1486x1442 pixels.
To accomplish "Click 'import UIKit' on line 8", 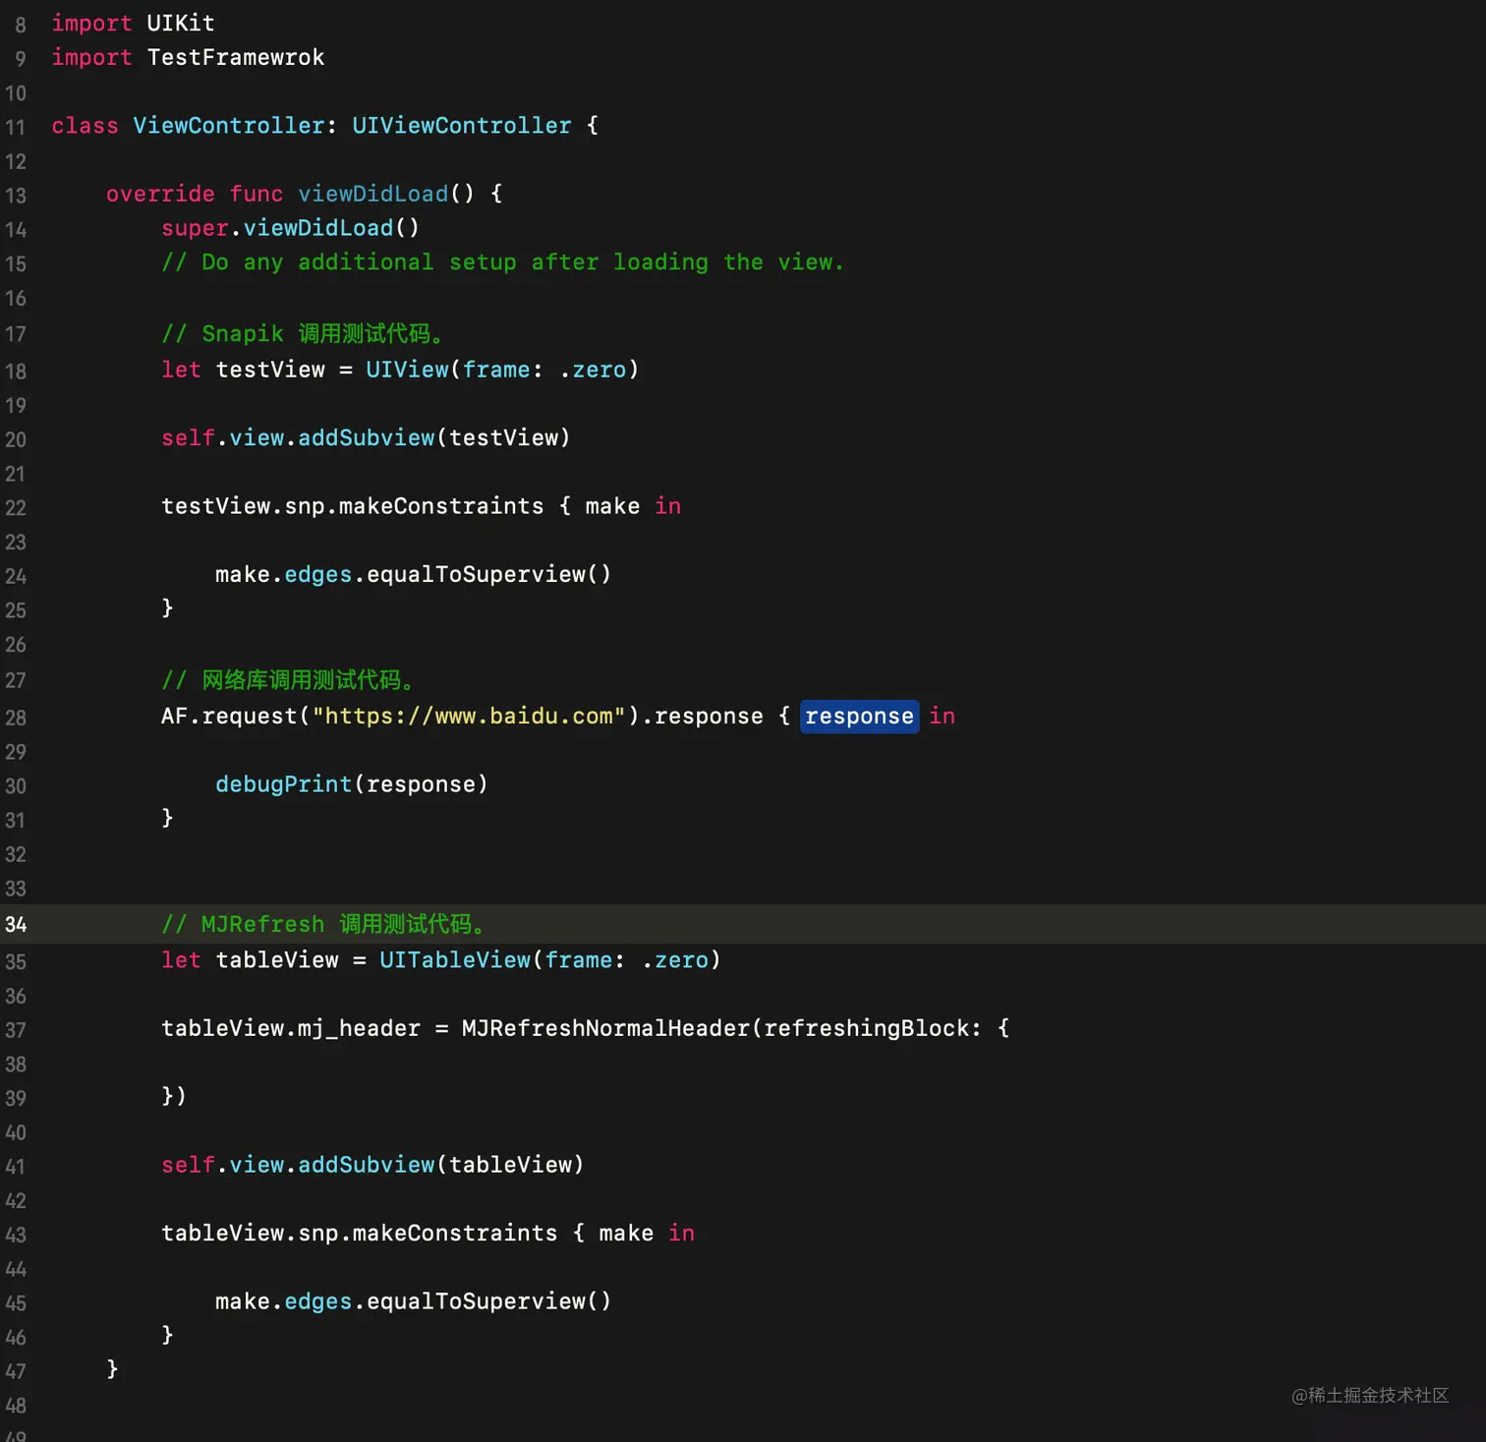I will 133,23.
